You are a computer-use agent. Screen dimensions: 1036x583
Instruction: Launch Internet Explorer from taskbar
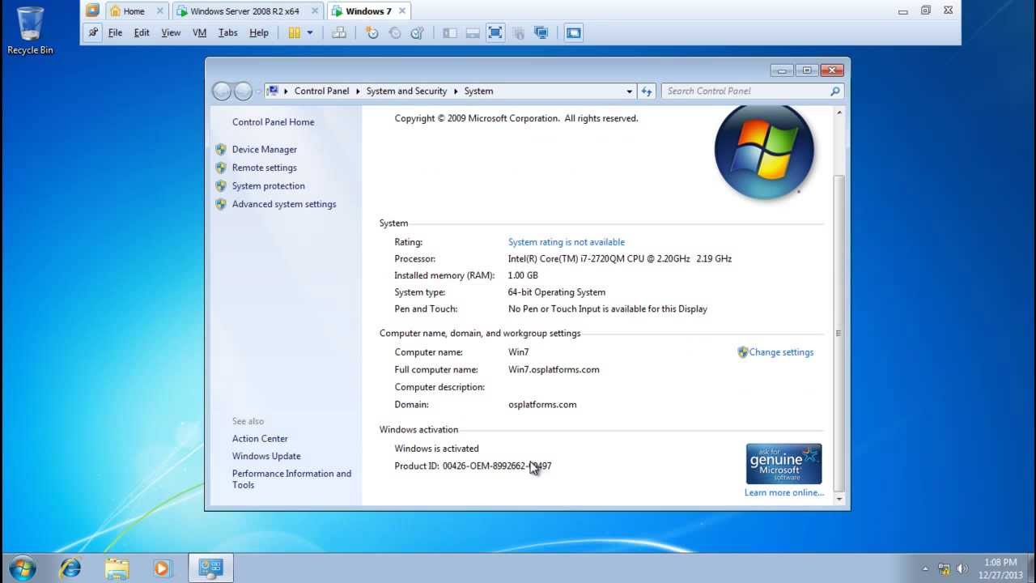[70, 568]
